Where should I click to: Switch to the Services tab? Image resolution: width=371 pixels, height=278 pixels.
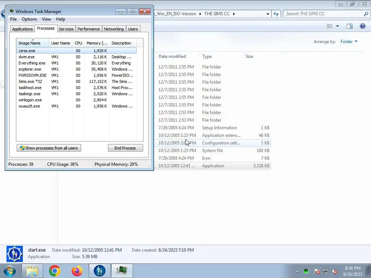point(66,29)
